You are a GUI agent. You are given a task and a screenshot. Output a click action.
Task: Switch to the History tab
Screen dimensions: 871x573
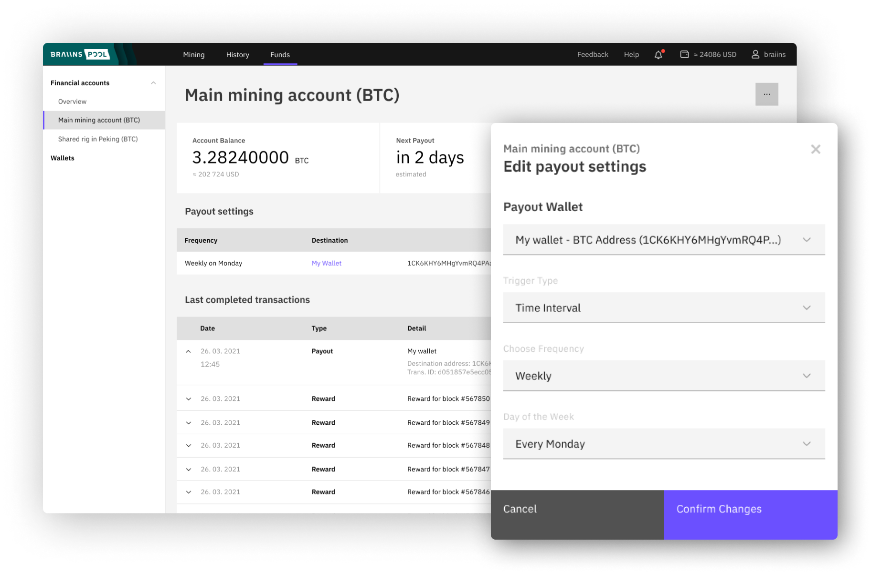point(237,55)
